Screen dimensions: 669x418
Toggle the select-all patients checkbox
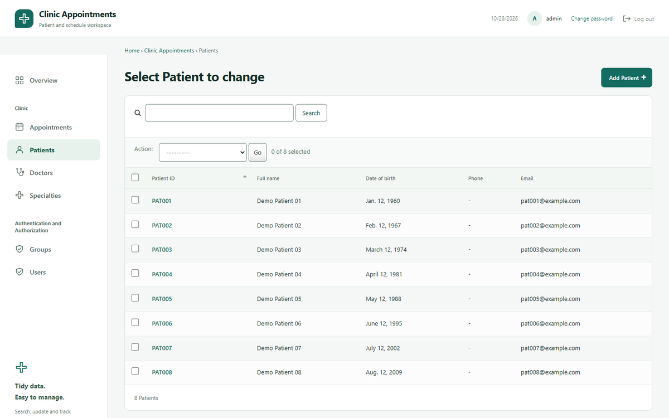pyautogui.click(x=135, y=178)
